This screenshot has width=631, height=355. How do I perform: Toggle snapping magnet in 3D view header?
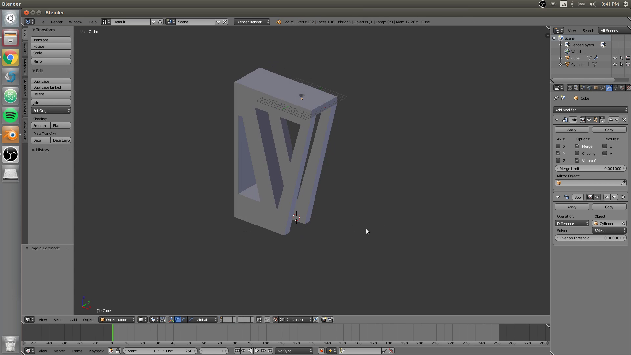coord(275,319)
